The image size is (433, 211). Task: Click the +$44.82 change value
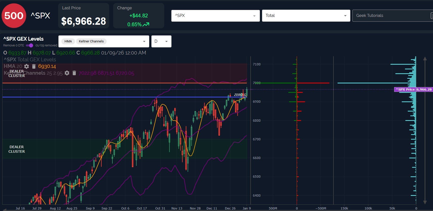[138, 16]
